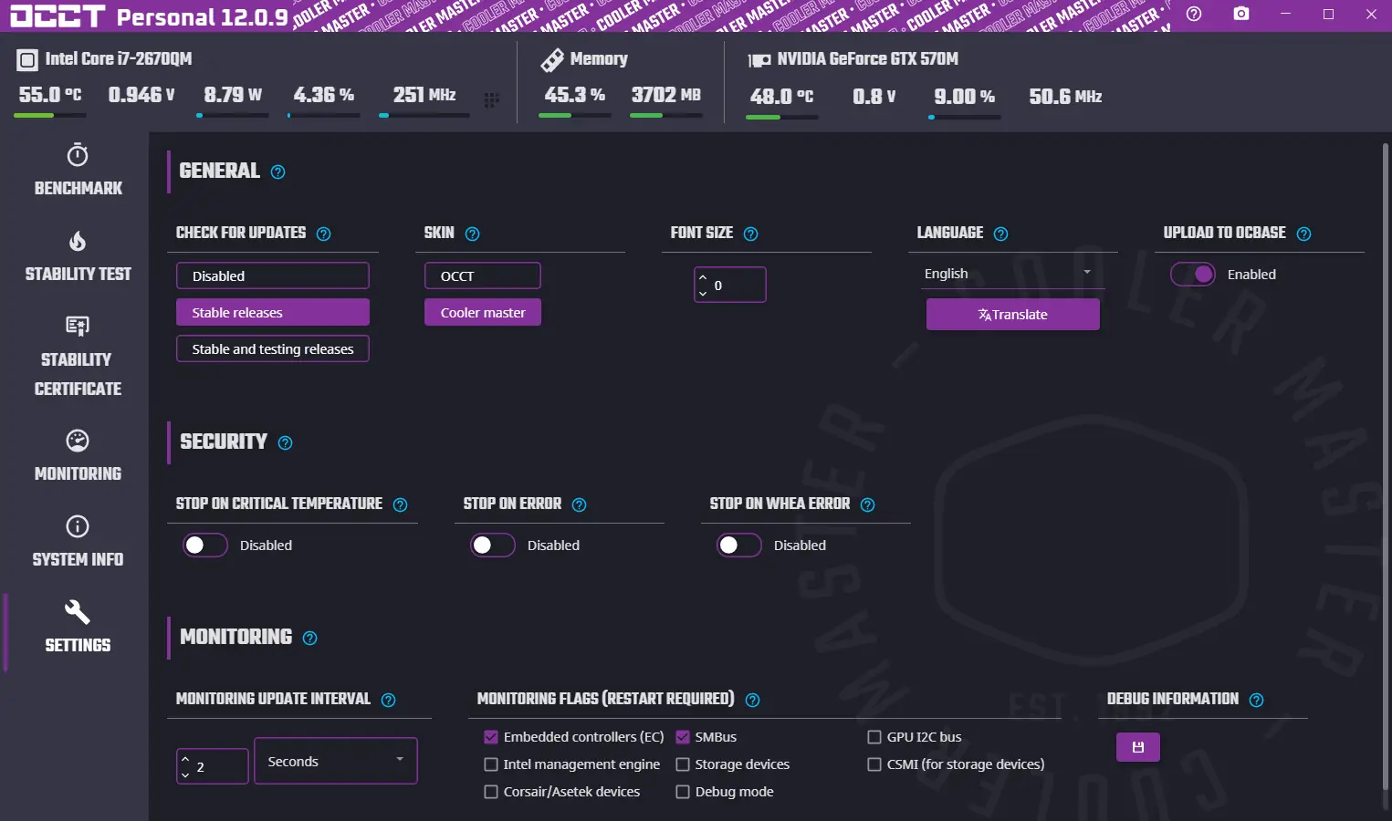This screenshot has height=821, width=1392.
Task: Open help for the Security section
Action: tap(286, 443)
